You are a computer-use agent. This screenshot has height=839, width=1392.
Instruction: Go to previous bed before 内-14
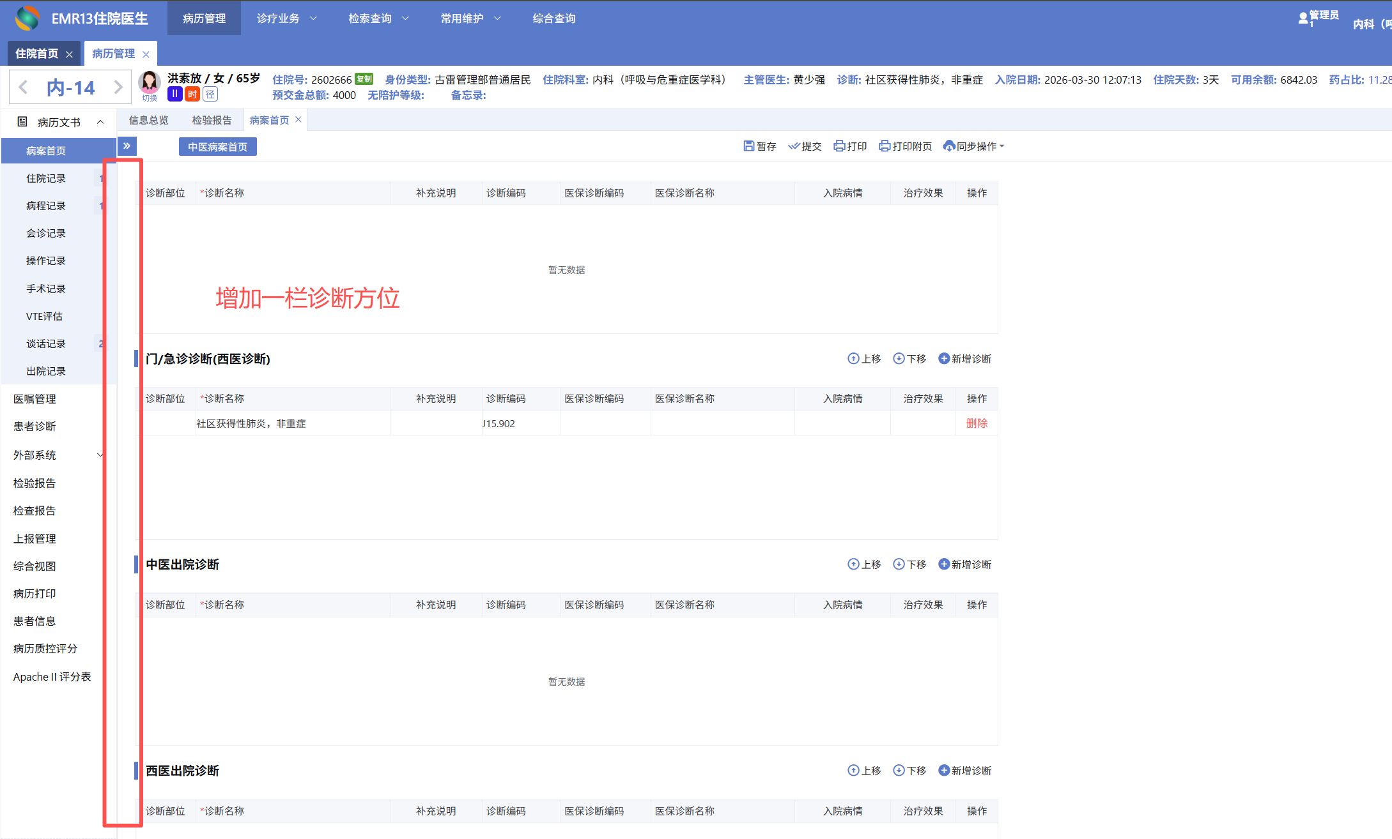23,87
